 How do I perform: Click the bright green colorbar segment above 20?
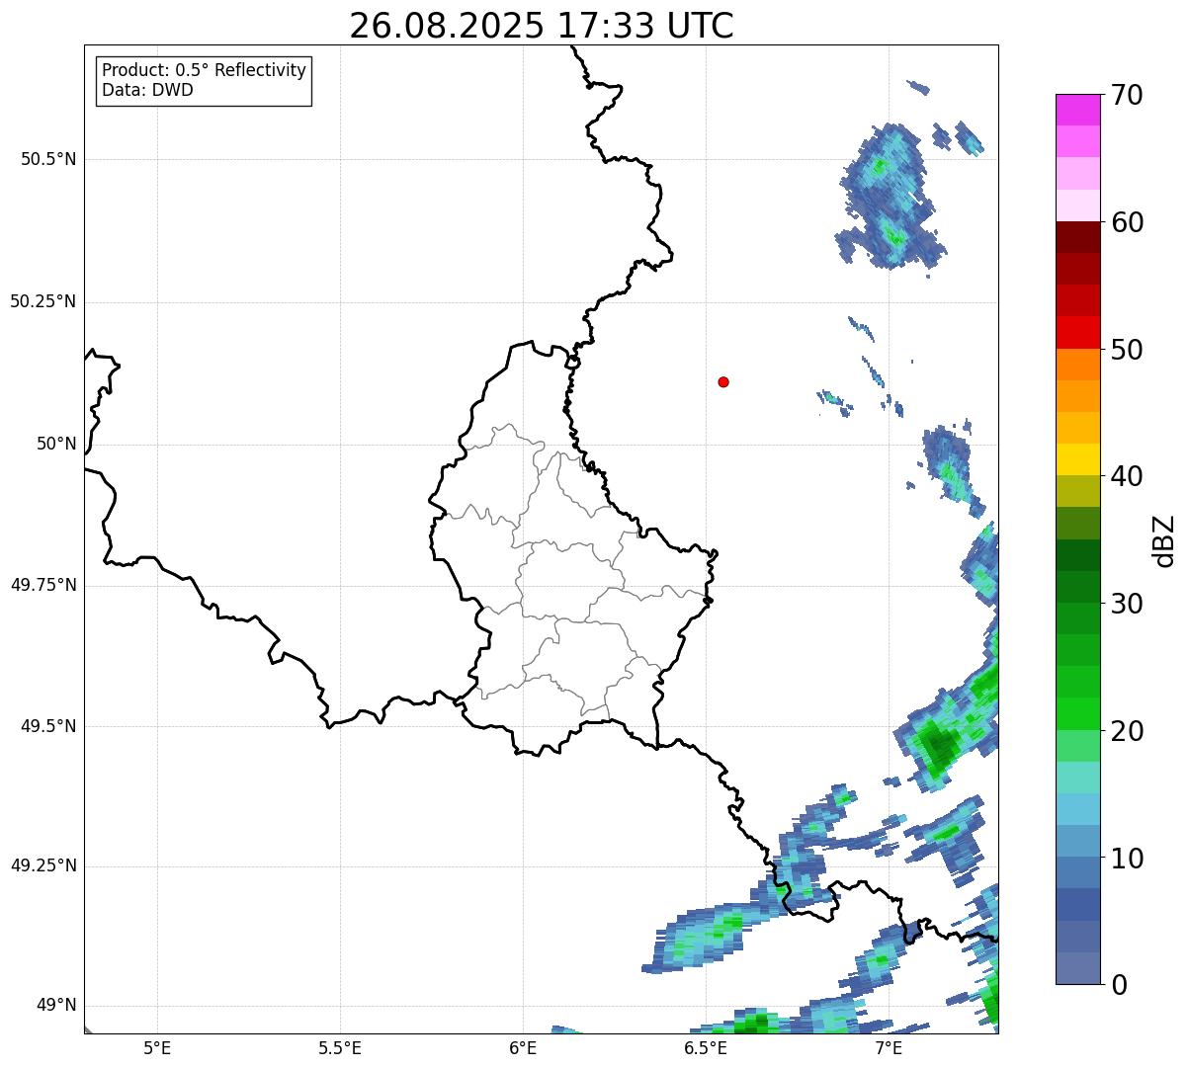pyautogui.click(x=1078, y=714)
